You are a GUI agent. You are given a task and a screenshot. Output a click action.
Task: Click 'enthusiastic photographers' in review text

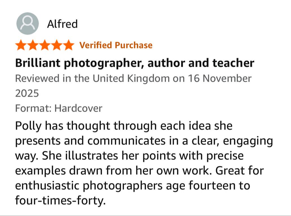pos(89,185)
